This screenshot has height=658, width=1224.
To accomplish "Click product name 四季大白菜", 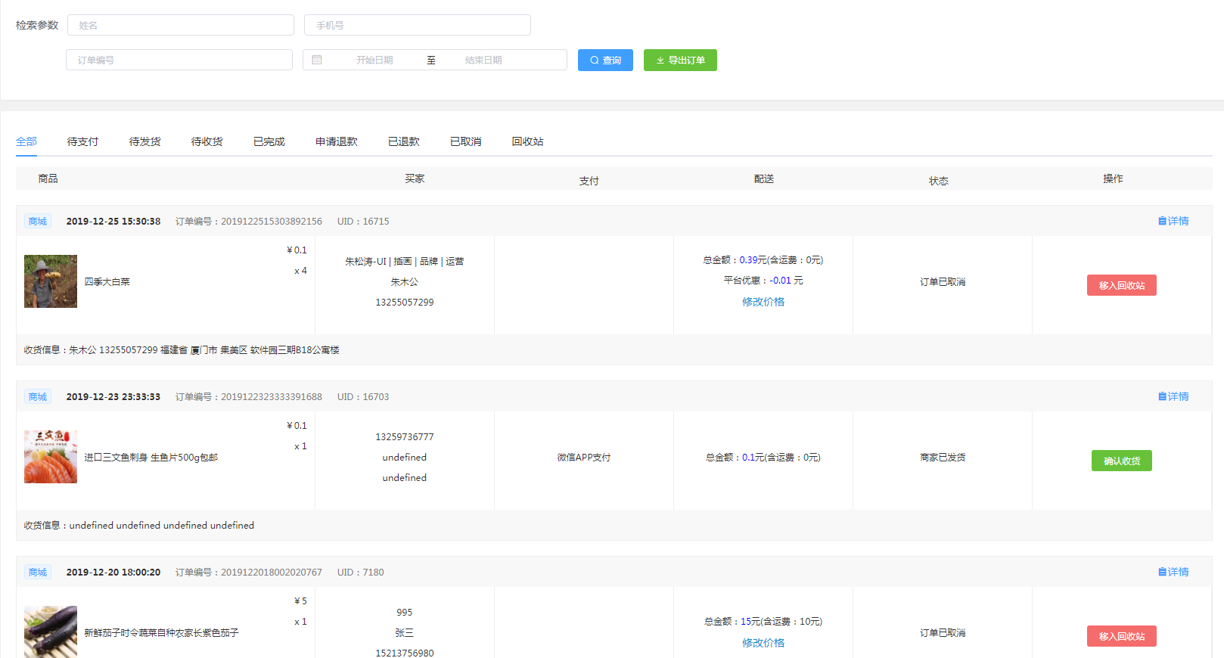I will pyautogui.click(x=107, y=281).
